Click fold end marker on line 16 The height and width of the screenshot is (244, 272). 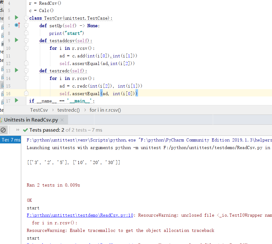click(26, 93)
